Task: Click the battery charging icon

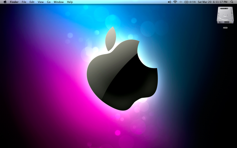Action: coord(187,2)
